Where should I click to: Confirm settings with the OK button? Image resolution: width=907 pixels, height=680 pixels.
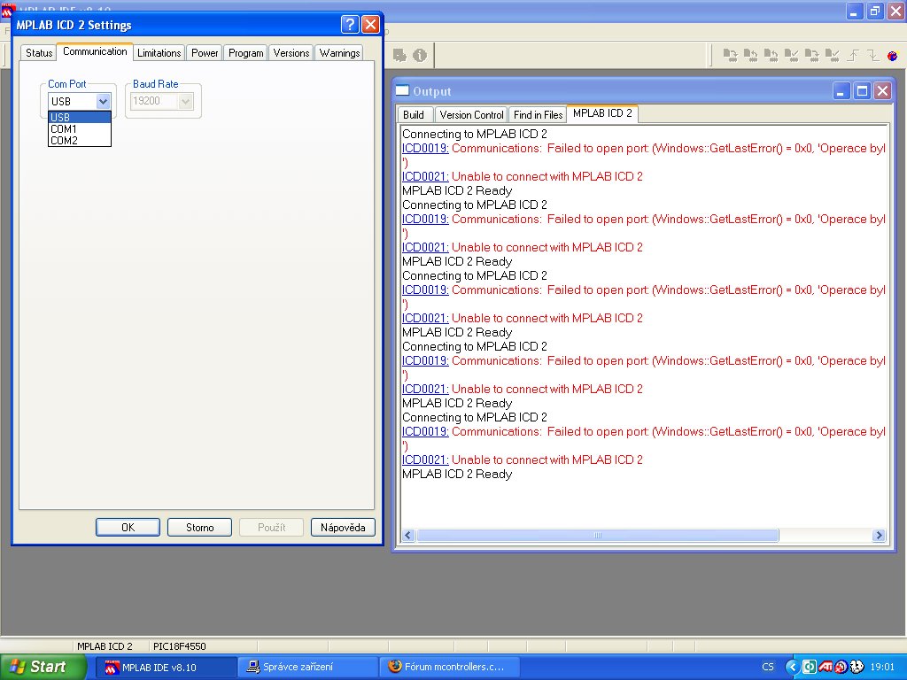[x=128, y=528]
